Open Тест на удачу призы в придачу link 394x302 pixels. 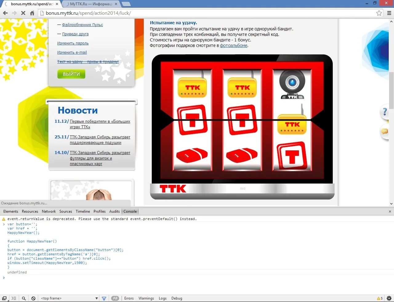(x=88, y=62)
